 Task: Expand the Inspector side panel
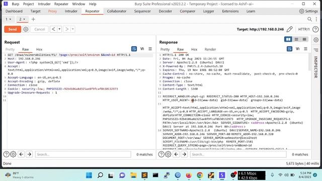(x=316, y=67)
